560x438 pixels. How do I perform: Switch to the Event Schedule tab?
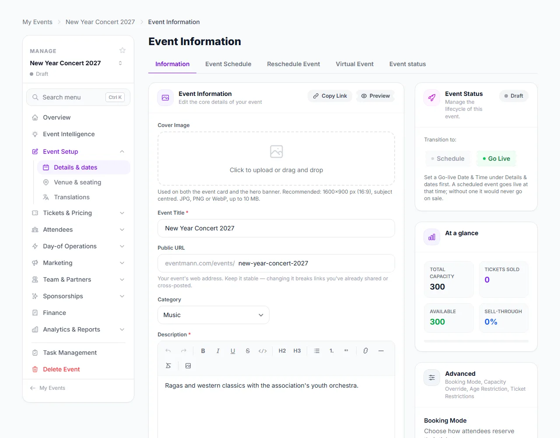coord(228,64)
